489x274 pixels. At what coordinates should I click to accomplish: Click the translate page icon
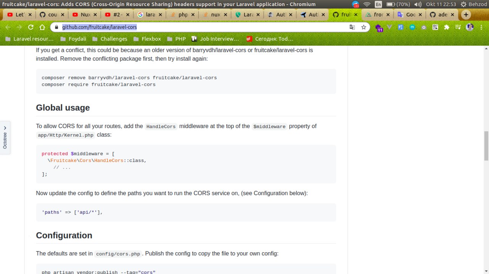(352, 27)
